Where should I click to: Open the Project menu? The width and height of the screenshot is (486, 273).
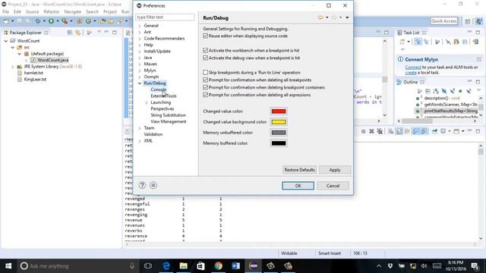point(109,12)
